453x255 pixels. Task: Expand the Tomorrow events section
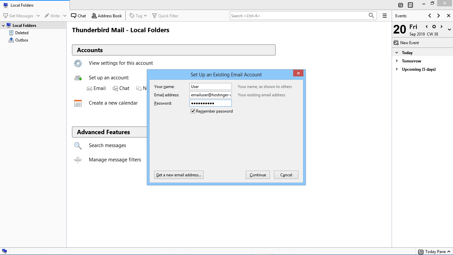coord(397,61)
